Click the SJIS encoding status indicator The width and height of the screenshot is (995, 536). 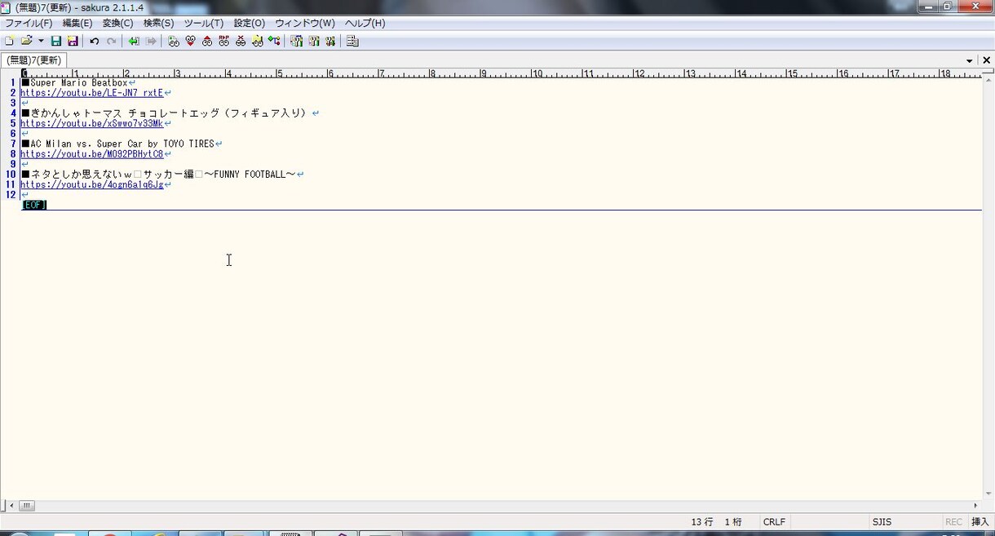882,522
